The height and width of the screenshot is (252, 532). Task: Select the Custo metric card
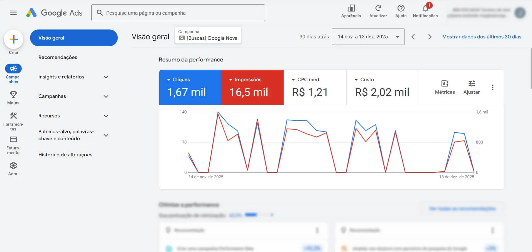pyautogui.click(x=382, y=87)
